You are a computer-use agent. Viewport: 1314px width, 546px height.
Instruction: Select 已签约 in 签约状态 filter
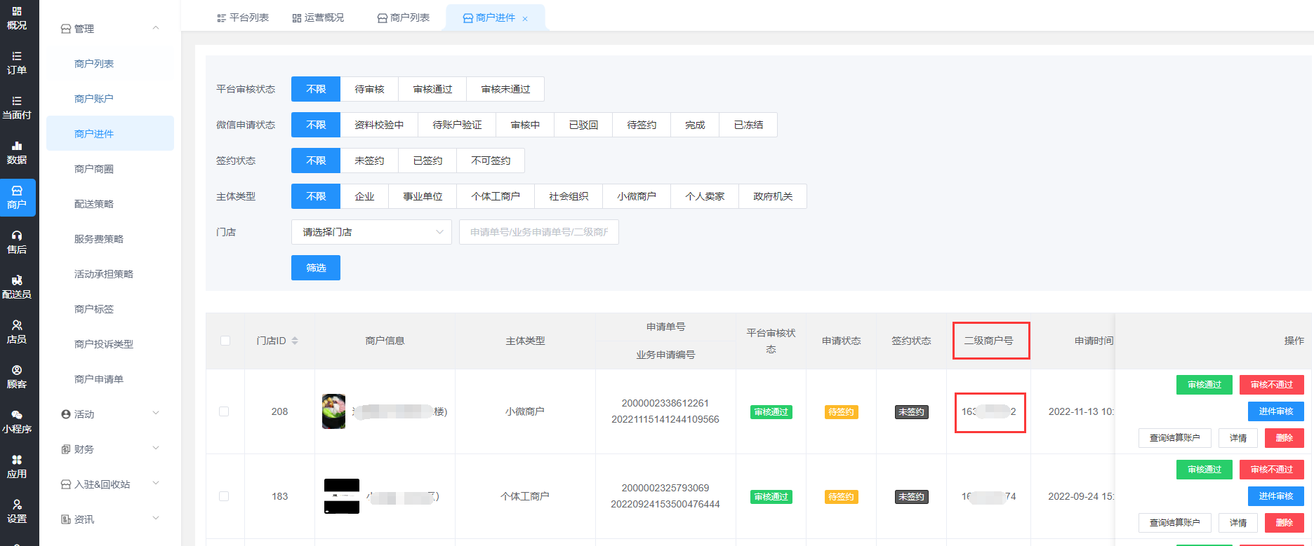427,161
